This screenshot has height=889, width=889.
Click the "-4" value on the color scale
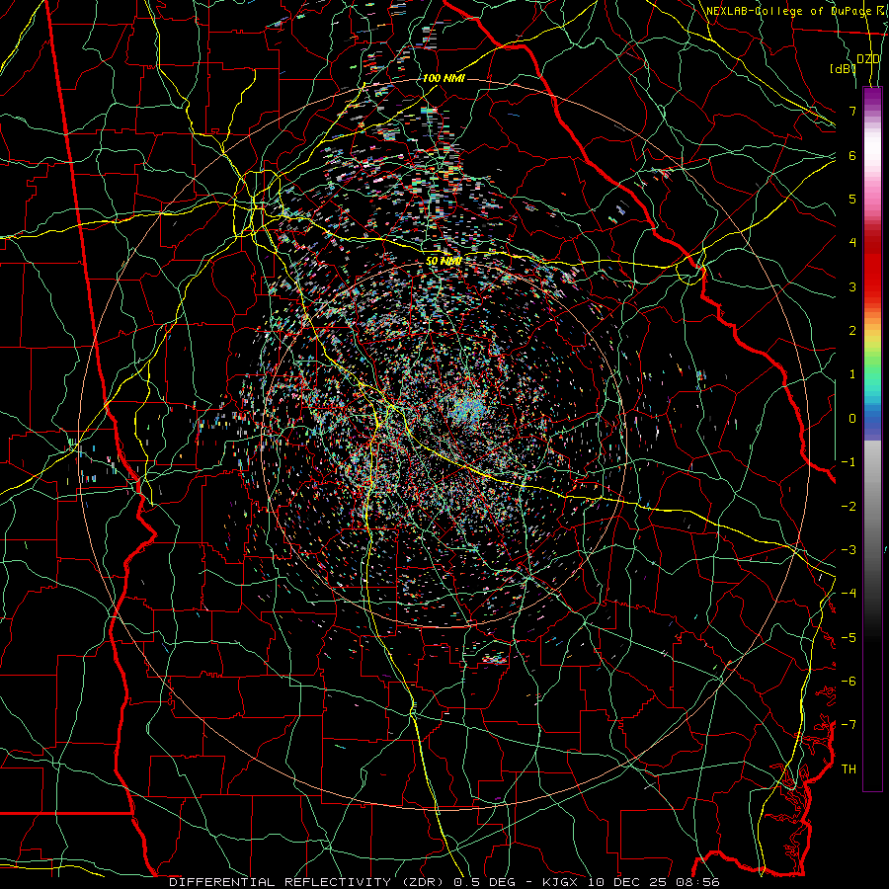tap(849, 594)
